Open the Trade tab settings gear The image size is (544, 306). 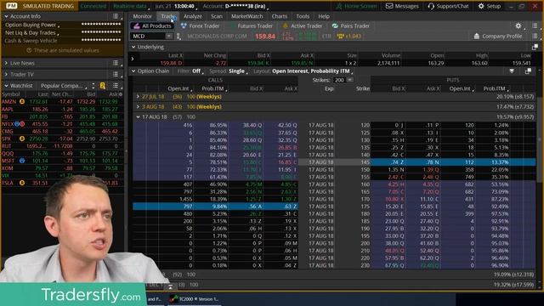[x=518, y=26]
